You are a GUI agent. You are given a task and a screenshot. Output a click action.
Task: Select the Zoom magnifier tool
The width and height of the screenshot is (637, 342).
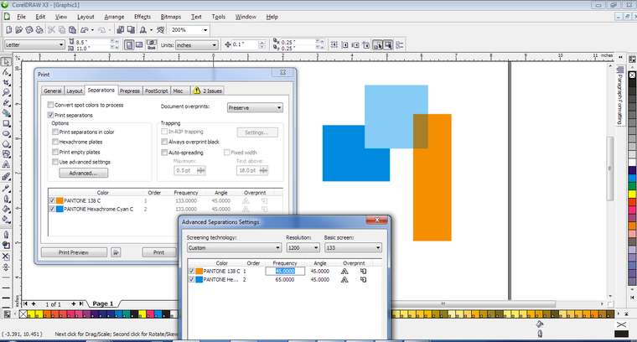6,92
